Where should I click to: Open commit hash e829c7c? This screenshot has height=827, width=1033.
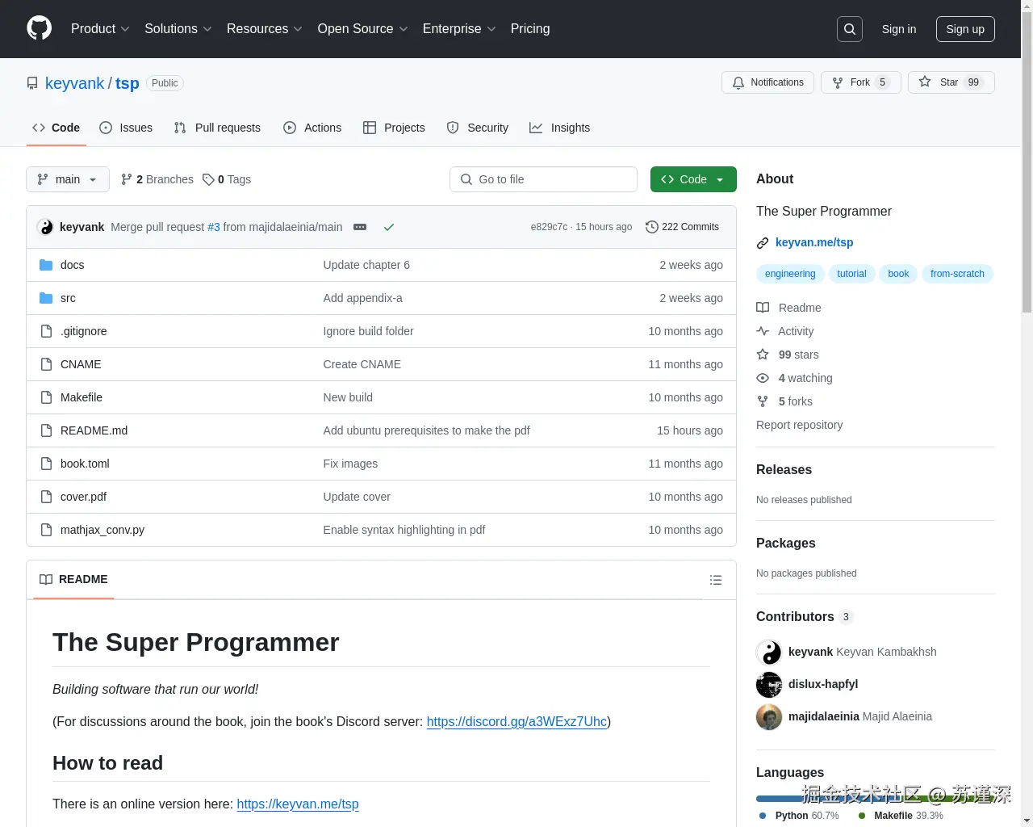[549, 227]
